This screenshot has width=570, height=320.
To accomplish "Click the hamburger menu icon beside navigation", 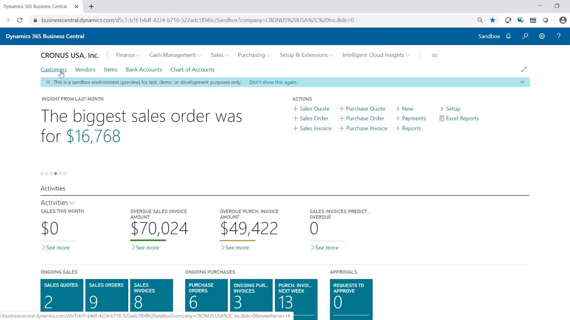I will [x=435, y=55].
